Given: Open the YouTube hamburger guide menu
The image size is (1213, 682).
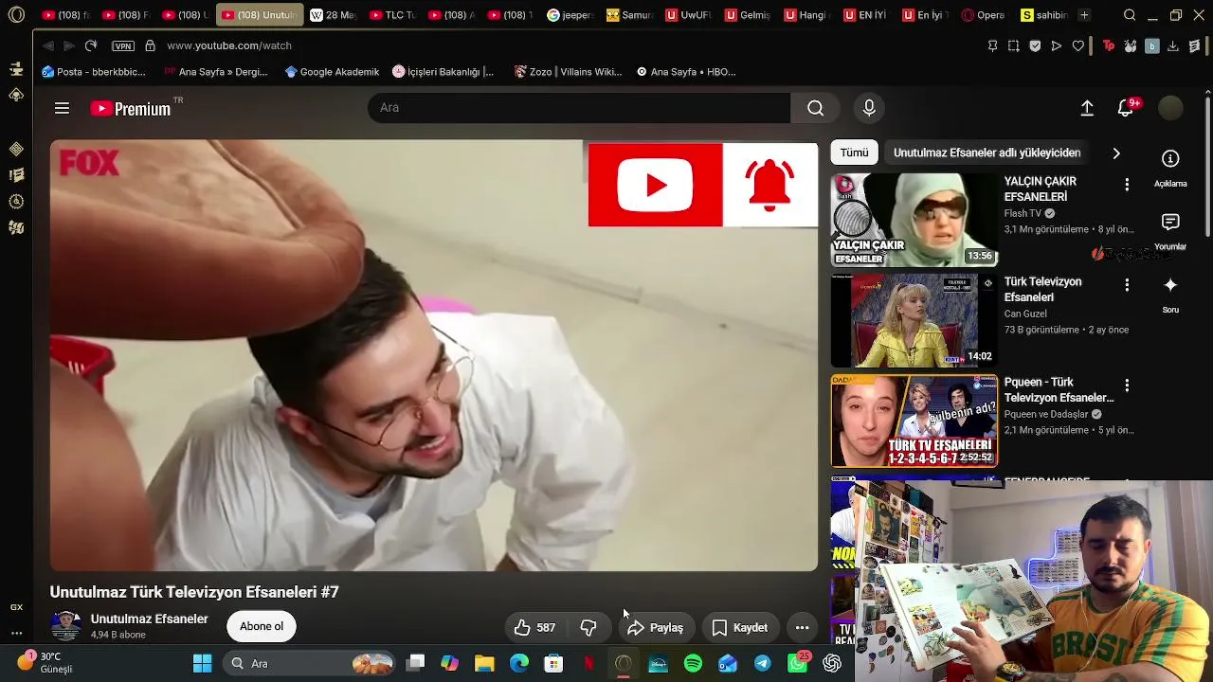Looking at the screenshot, I should click(x=62, y=108).
